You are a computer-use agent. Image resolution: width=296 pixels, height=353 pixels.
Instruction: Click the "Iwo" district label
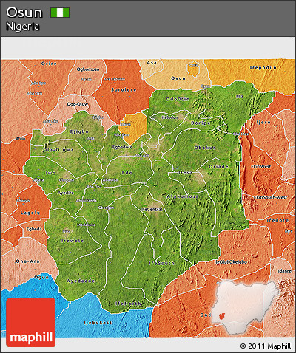click(x=50, y=173)
